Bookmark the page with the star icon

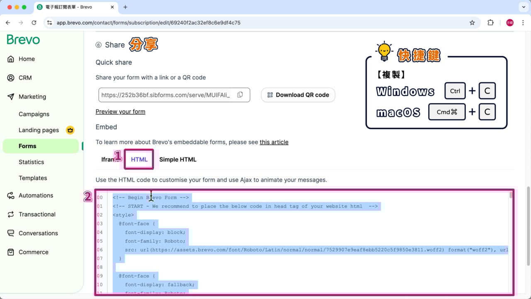click(472, 22)
